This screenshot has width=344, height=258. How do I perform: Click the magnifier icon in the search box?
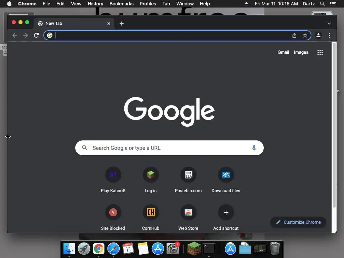84,148
